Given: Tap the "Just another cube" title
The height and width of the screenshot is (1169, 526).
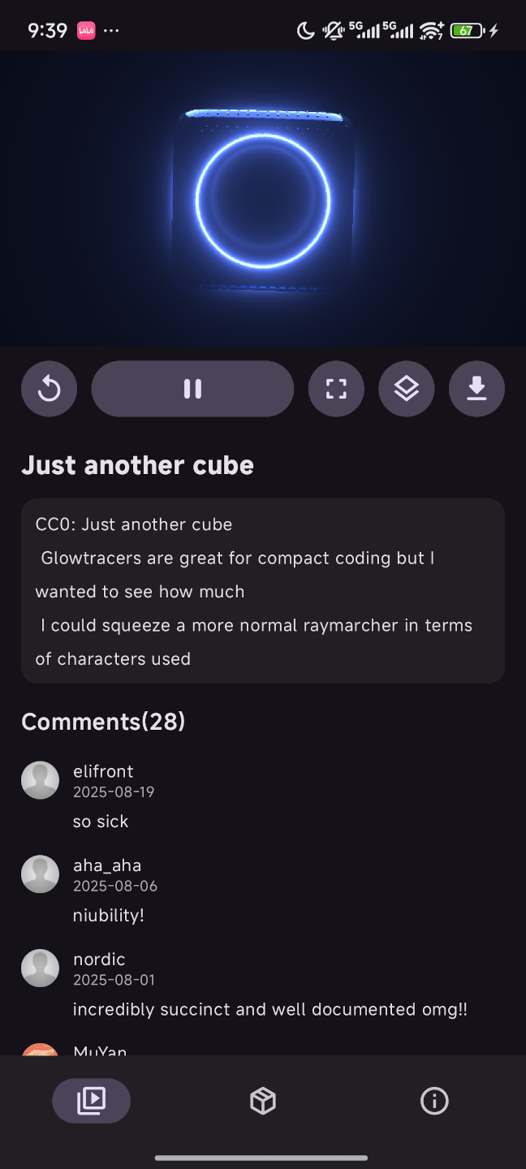Looking at the screenshot, I should [x=137, y=465].
